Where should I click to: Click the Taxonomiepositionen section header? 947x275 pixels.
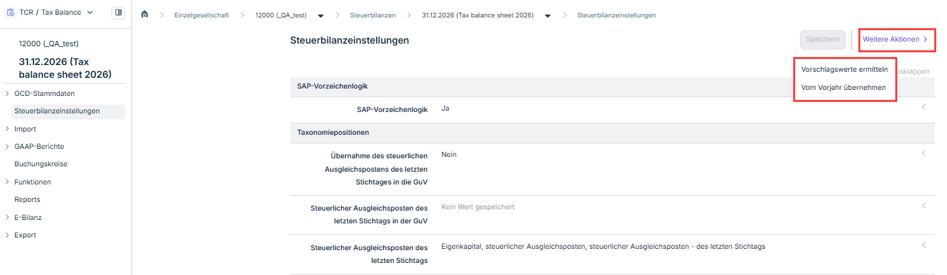tap(613, 133)
